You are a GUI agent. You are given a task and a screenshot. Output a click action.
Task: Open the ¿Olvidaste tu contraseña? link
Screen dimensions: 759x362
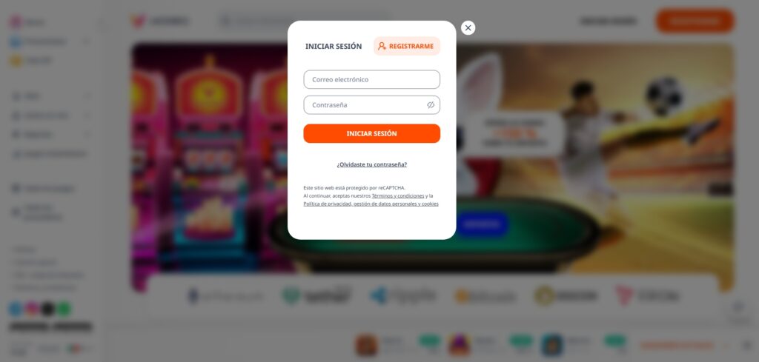372,164
